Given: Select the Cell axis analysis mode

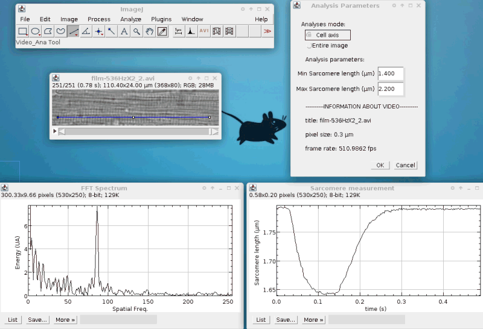Looking at the screenshot, I should point(310,36).
